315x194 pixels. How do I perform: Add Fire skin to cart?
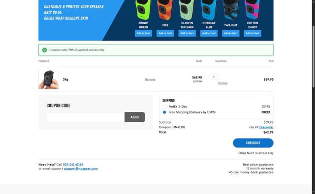(165, 33)
